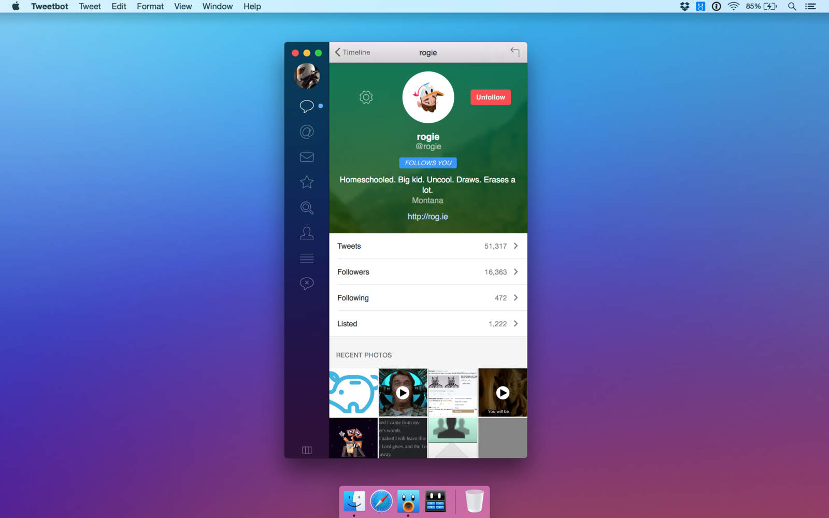This screenshot has height=518, width=829.
Task: Open Direct Messages via the envelope icon
Action: (307, 157)
